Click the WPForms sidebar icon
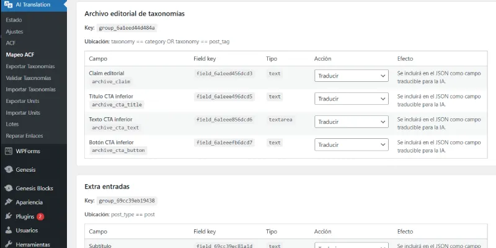 click(x=9, y=151)
